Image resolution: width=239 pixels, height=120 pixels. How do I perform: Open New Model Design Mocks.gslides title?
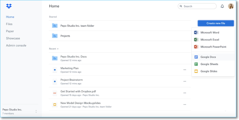pyautogui.click(x=80, y=103)
